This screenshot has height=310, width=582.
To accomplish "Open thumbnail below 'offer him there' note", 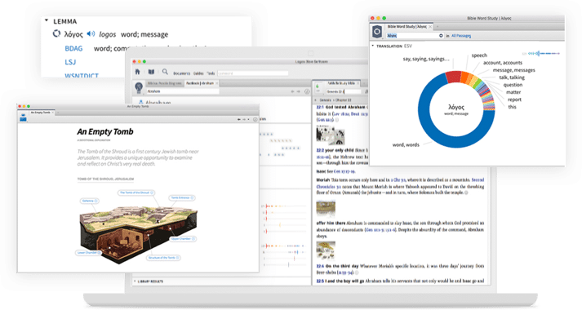I will (326, 250).
